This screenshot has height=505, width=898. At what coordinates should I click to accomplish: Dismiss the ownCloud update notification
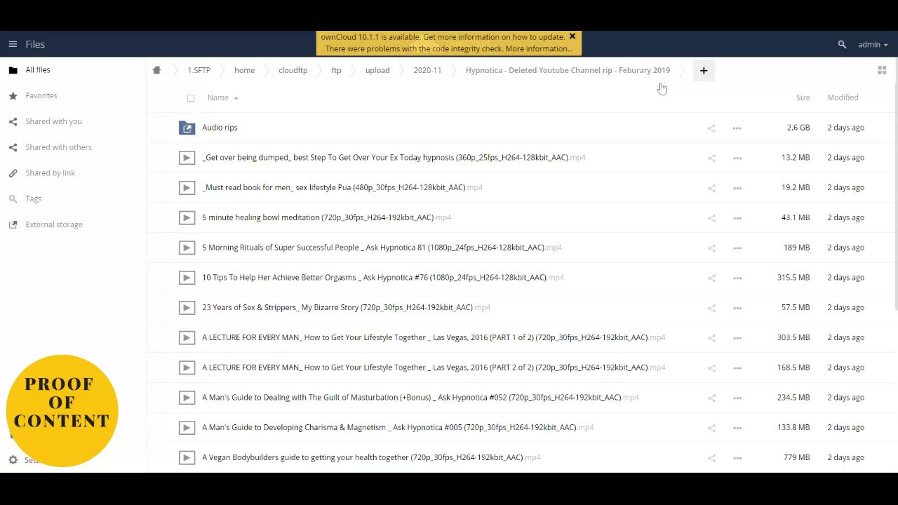pyautogui.click(x=572, y=36)
